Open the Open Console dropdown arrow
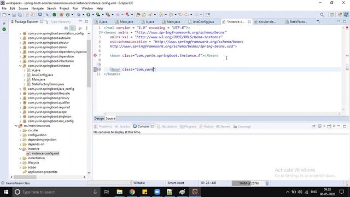The height and width of the screenshot is (197, 350). click(x=334, y=126)
